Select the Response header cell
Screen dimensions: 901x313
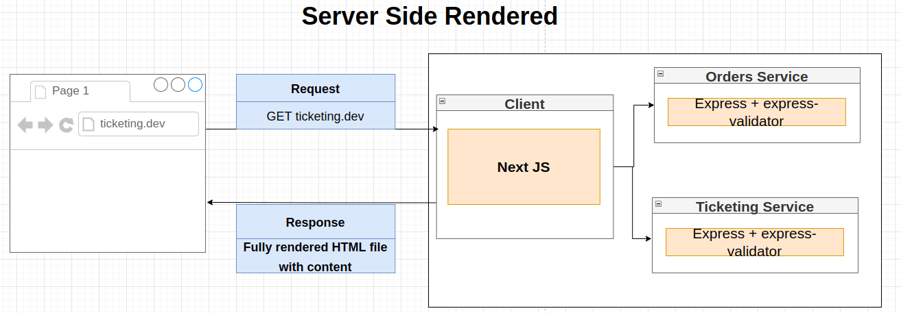[316, 222]
